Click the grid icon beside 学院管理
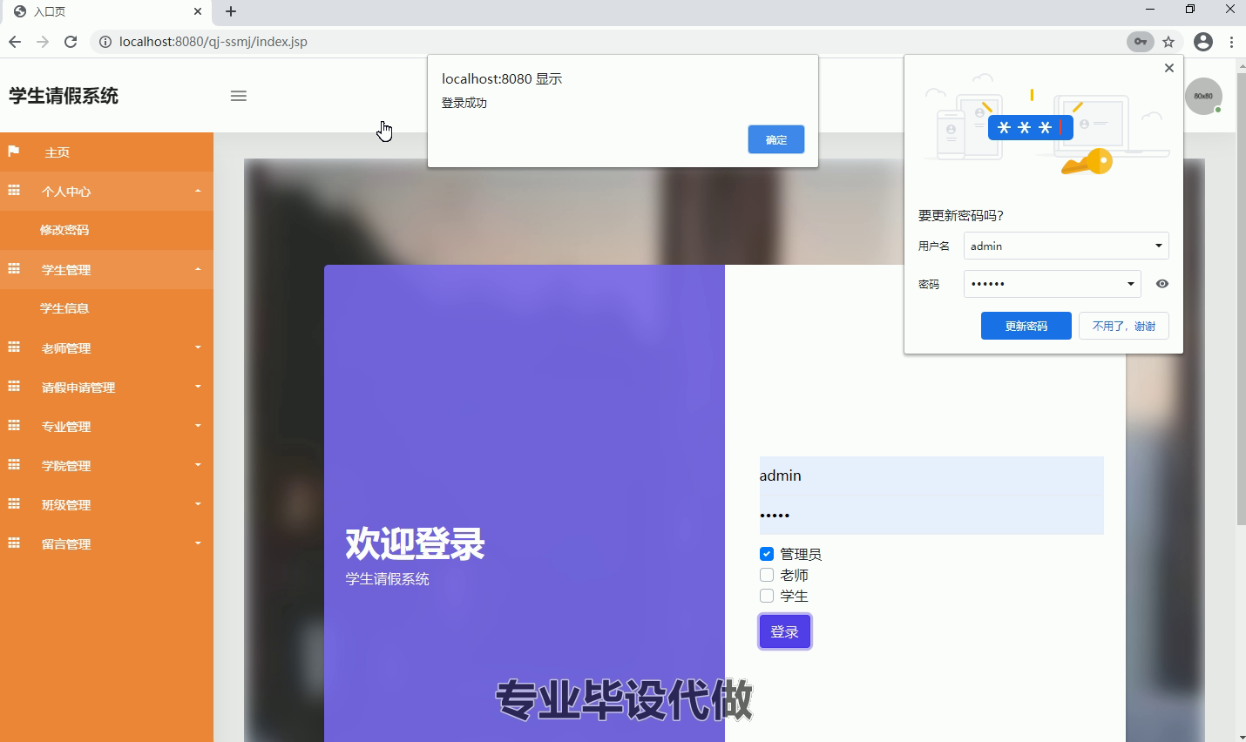 click(14, 465)
